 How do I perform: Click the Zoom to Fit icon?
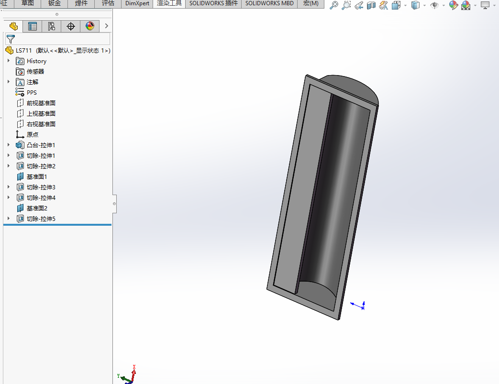click(x=334, y=5)
